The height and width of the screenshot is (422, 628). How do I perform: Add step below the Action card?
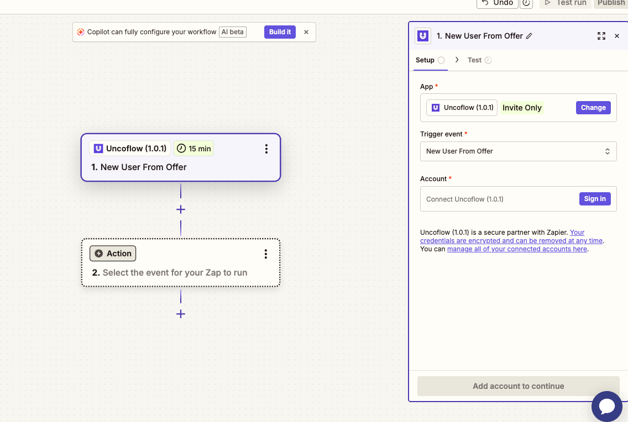(181, 314)
